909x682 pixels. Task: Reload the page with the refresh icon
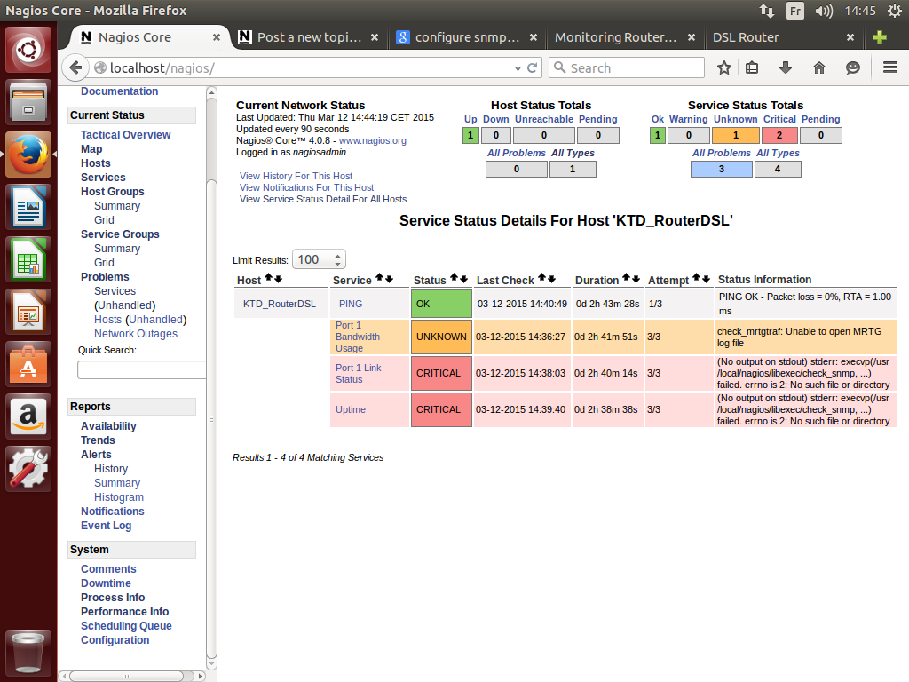point(533,68)
